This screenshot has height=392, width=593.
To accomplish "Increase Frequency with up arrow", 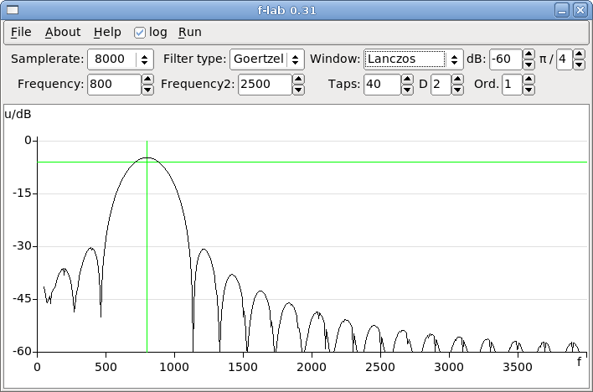I will [147, 79].
